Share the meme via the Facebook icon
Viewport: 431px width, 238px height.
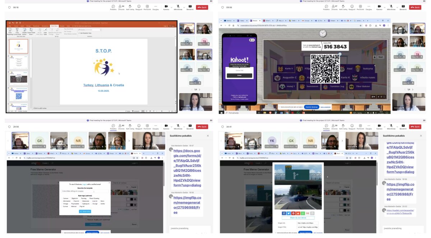[284, 213]
